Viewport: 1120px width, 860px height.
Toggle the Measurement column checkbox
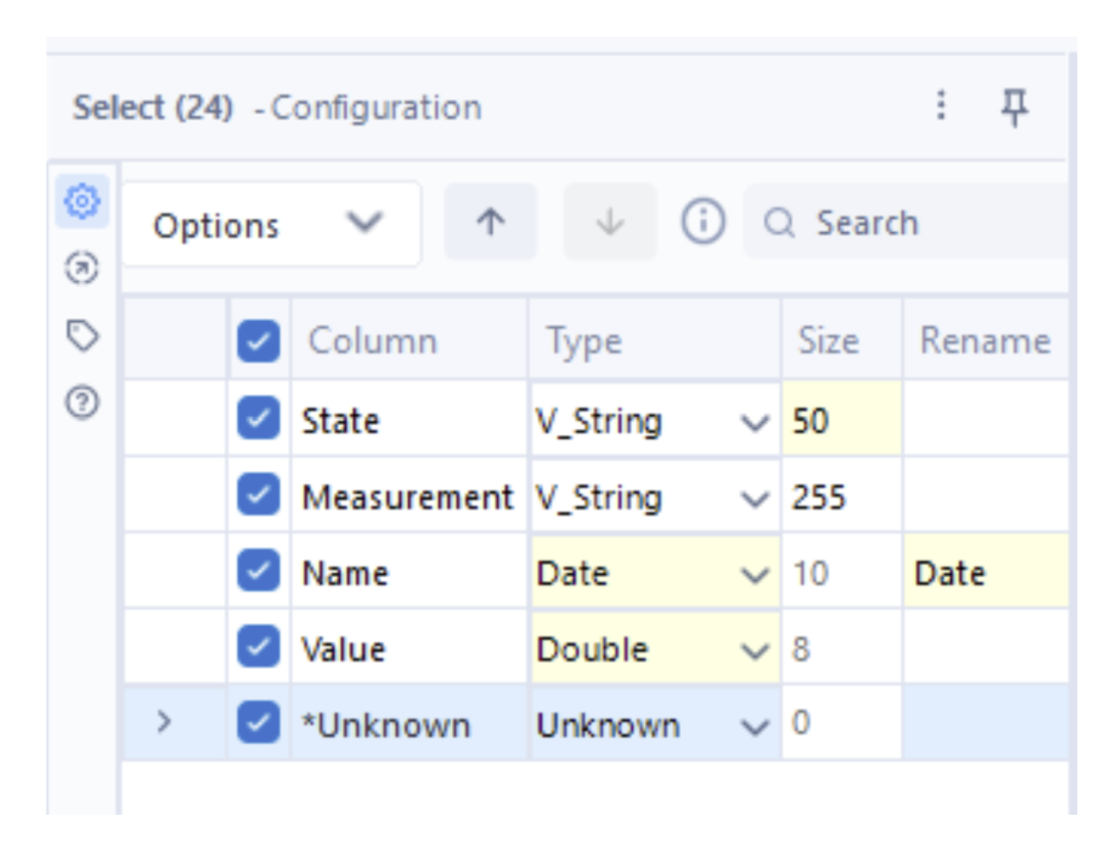click(258, 495)
